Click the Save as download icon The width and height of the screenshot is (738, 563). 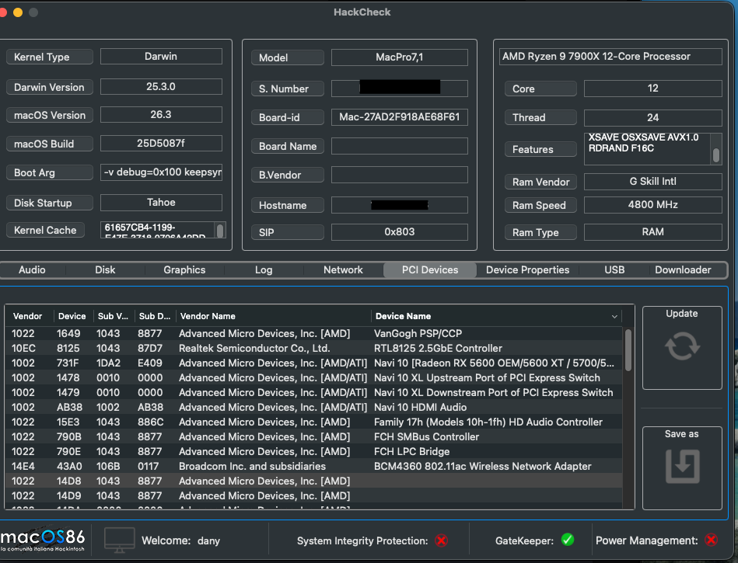681,467
